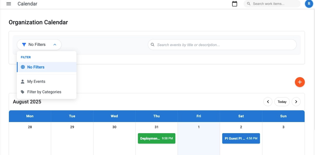Click the orange add event button
Image resolution: width=315 pixels, height=155 pixels.
(x=300, y=82)
